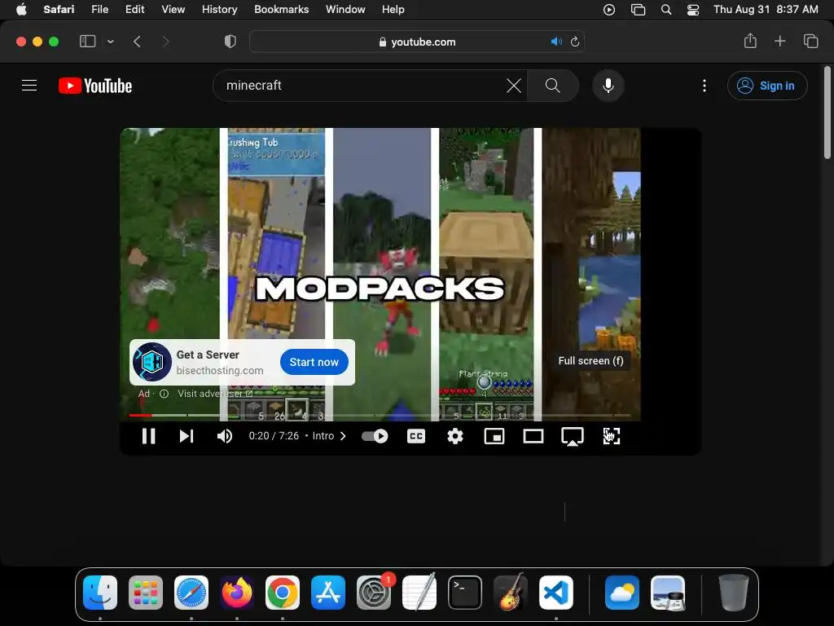This screenshot has width=834, height=626.
Task: Switch to miniplayer mode
Action: pyautogui.click(x=494, y=436)
